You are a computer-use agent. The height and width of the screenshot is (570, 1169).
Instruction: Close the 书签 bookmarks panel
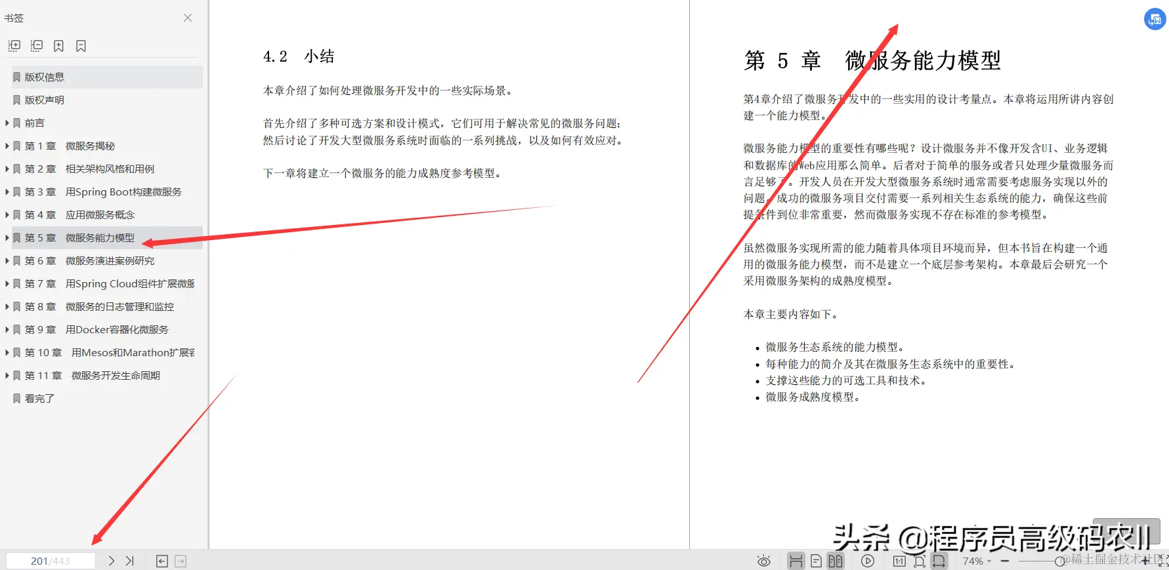tap(188, 18)
